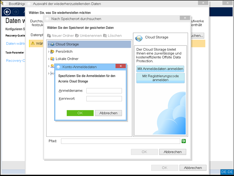Click the Lokale Ordner folder icon
234x176 pixels.
(52, 59)
